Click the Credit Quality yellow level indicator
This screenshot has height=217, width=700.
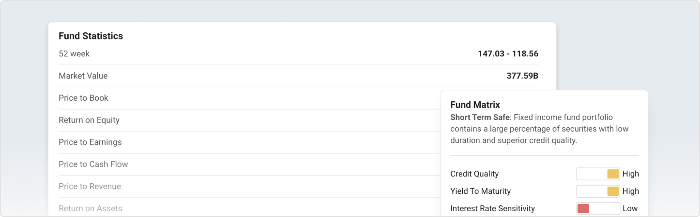tap(613, 174)
